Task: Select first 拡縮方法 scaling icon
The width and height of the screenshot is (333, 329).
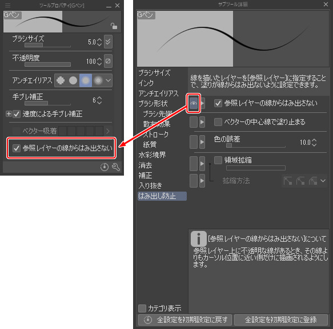Action: tap(288, 181)
